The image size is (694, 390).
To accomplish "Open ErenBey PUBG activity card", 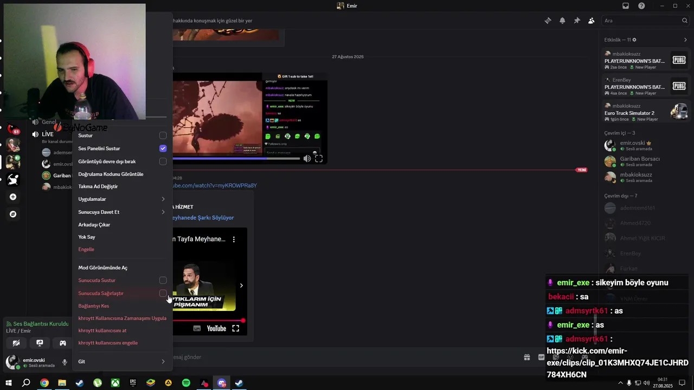I will coord(645,86).
